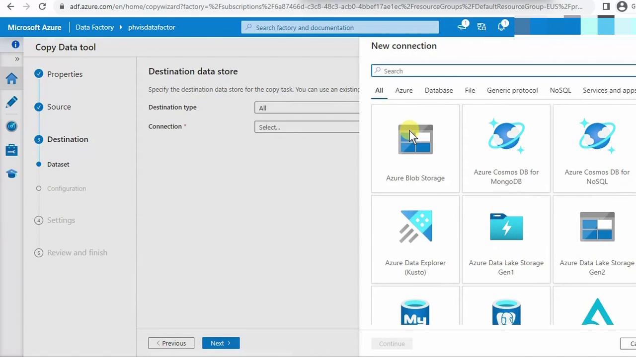
Task: Switch to the Database connector tab
Action: [x=439, y=90]
